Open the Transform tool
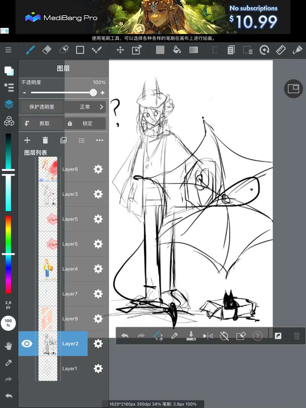This screenshot has width=306, height=408. [137, 50]
